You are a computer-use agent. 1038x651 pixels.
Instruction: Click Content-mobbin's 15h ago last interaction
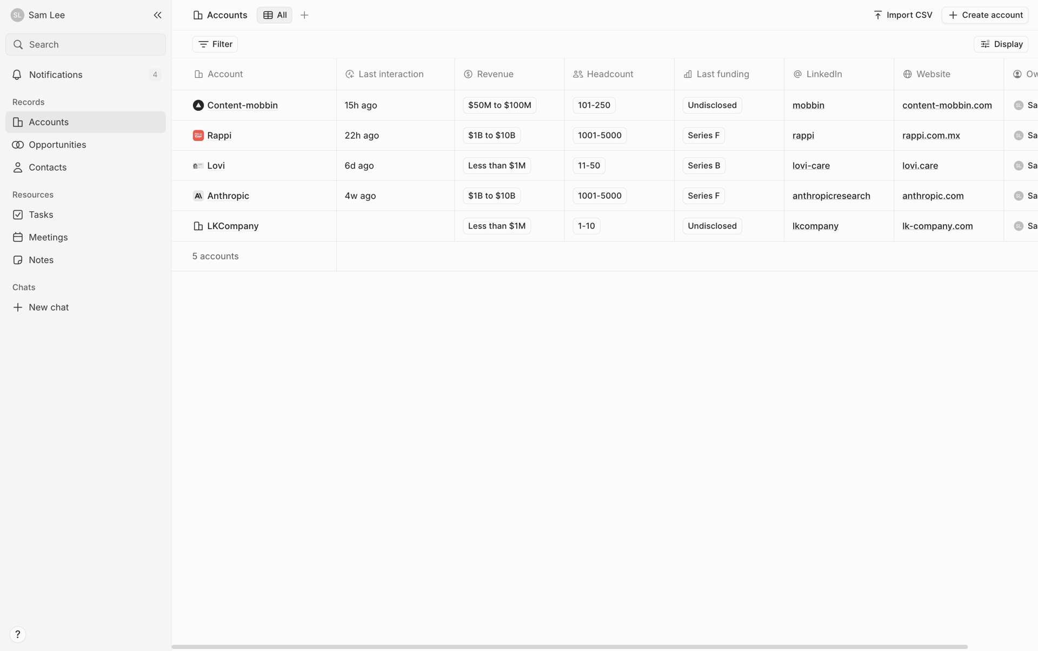[361, 105]
